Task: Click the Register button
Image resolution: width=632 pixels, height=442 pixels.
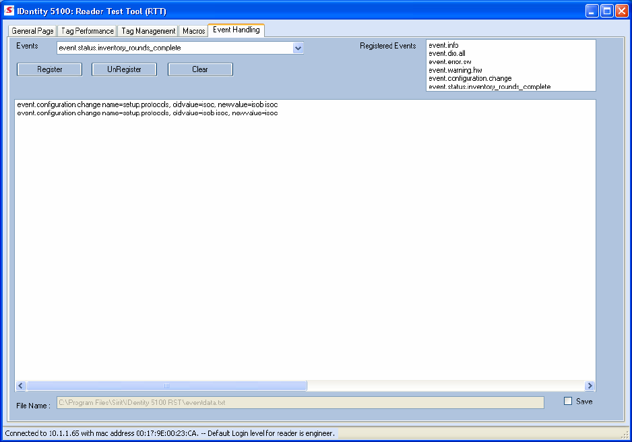Action: point(50,69)
